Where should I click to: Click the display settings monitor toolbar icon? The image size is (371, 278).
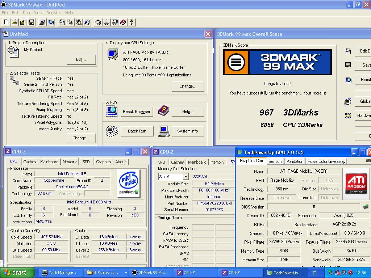(x=87, y=22)
